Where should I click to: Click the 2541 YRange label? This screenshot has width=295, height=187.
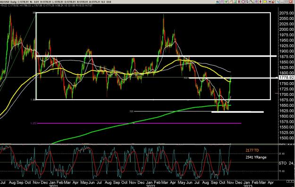(x=256, y=157)
